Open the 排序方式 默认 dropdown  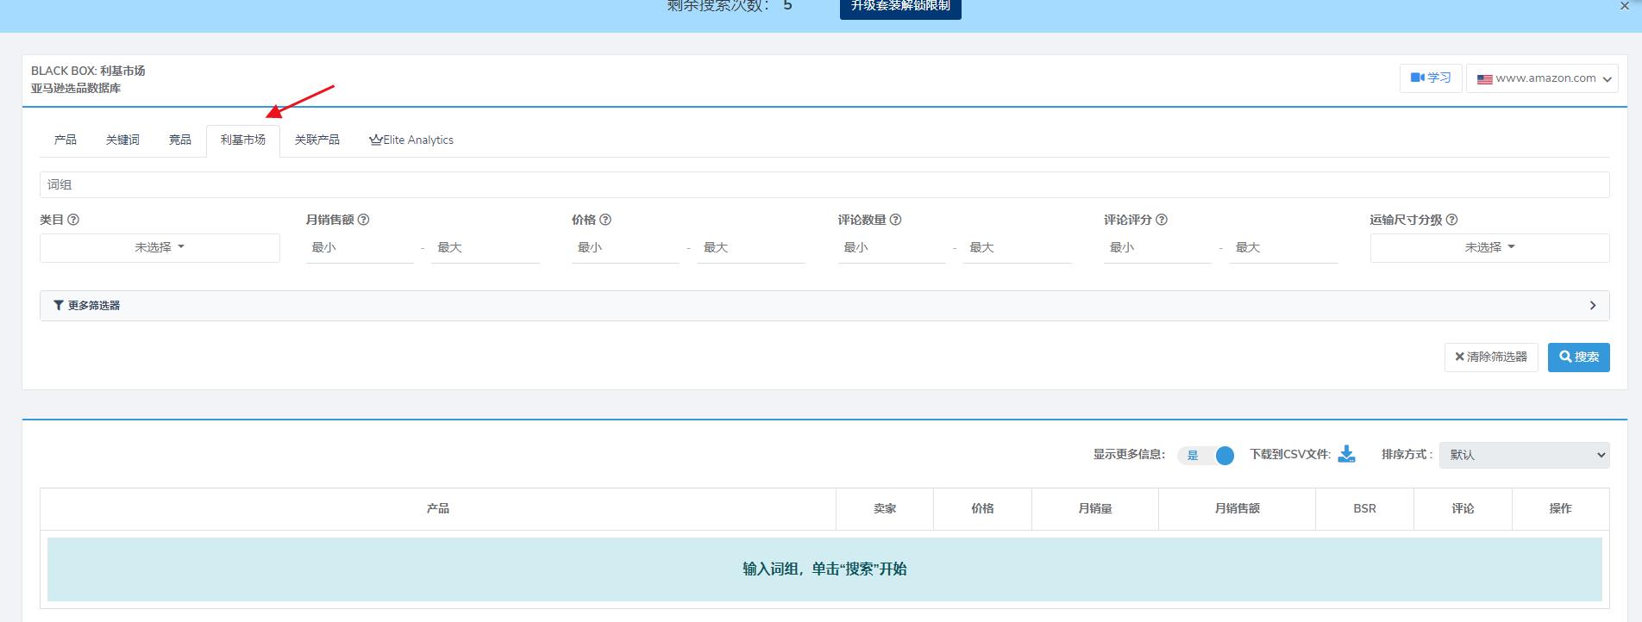pyautogui.click(x=1525, y=455)
